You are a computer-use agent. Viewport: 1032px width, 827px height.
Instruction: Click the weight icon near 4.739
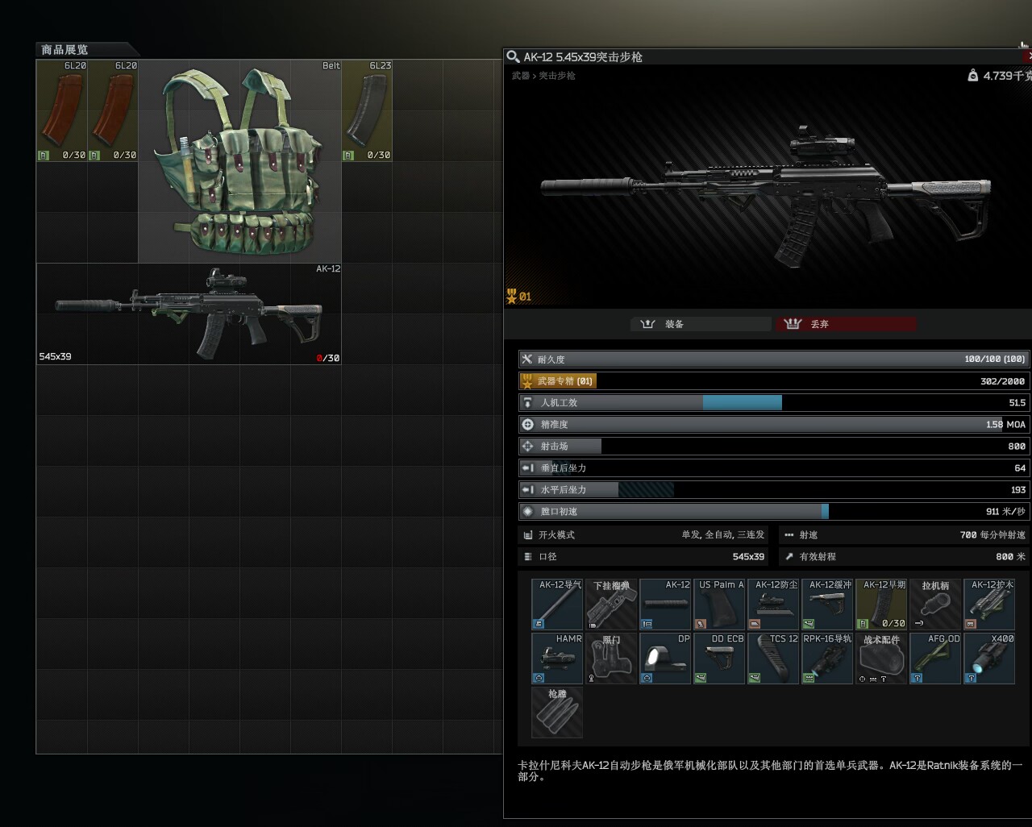(x=972, y=75)
